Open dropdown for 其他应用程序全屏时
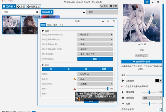The width and height of the screenshot is (166, 112). 95,44
